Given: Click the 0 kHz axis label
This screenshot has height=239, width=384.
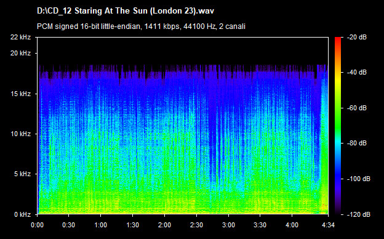Looking at the screenshot, I should coord(22,214).
